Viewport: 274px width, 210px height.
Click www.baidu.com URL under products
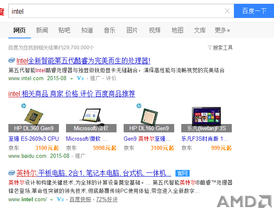coord(27,156)
